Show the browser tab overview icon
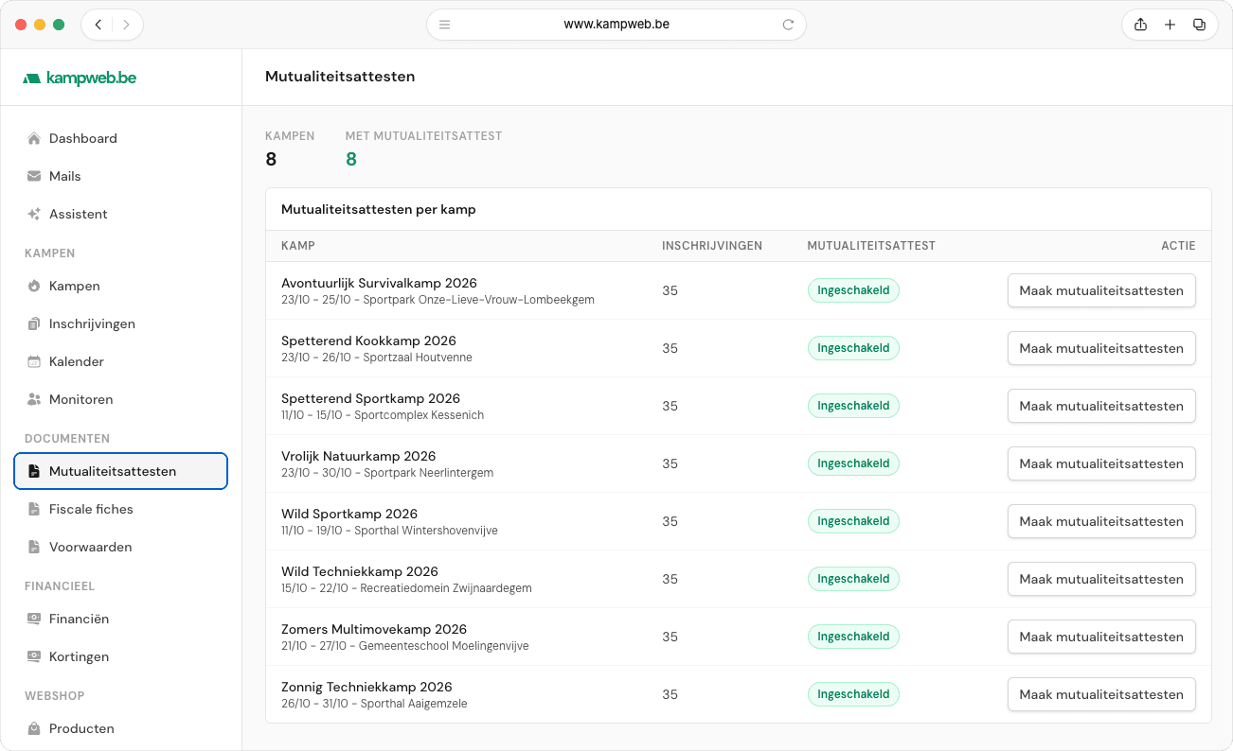This screenshot has height=751, width=1233. 1199,25
